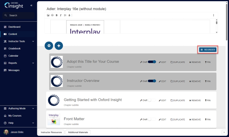Screen dimensions: 229x137
Task: Toggle Draft switch for Instructor Overview
Action: pyautogui.click(x=152, y=81)
